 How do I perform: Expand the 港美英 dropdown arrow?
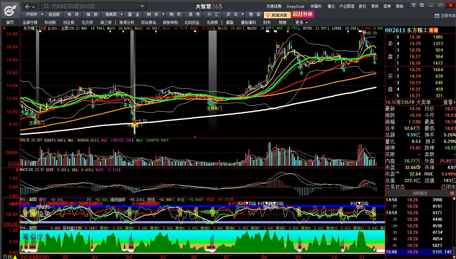(122, 14)
